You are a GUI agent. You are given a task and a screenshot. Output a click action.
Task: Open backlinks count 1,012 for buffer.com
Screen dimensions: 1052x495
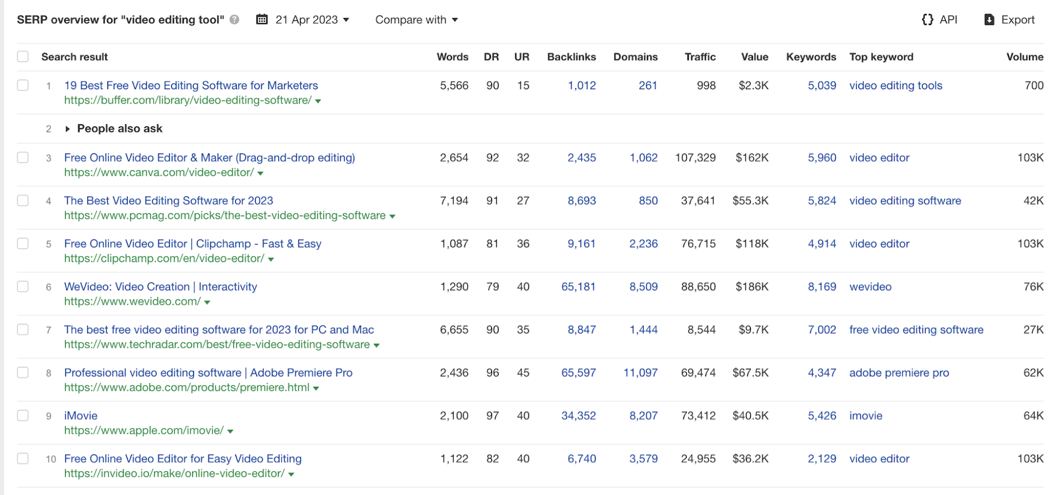click(582, 85)
